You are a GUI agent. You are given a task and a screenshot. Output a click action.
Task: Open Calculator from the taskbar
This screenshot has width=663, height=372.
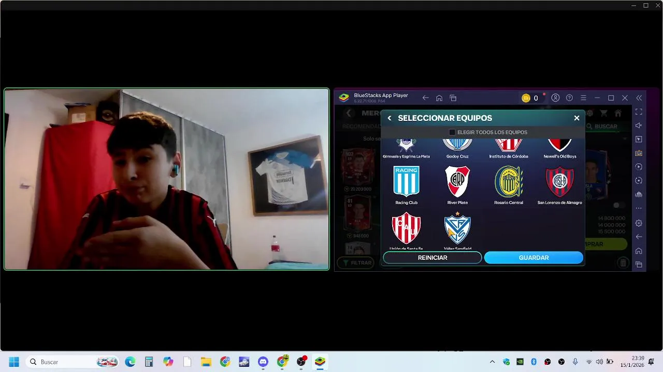149,362
